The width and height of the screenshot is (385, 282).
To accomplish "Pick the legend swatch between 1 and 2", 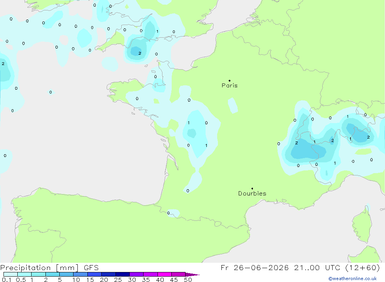I will click(38, 274).
